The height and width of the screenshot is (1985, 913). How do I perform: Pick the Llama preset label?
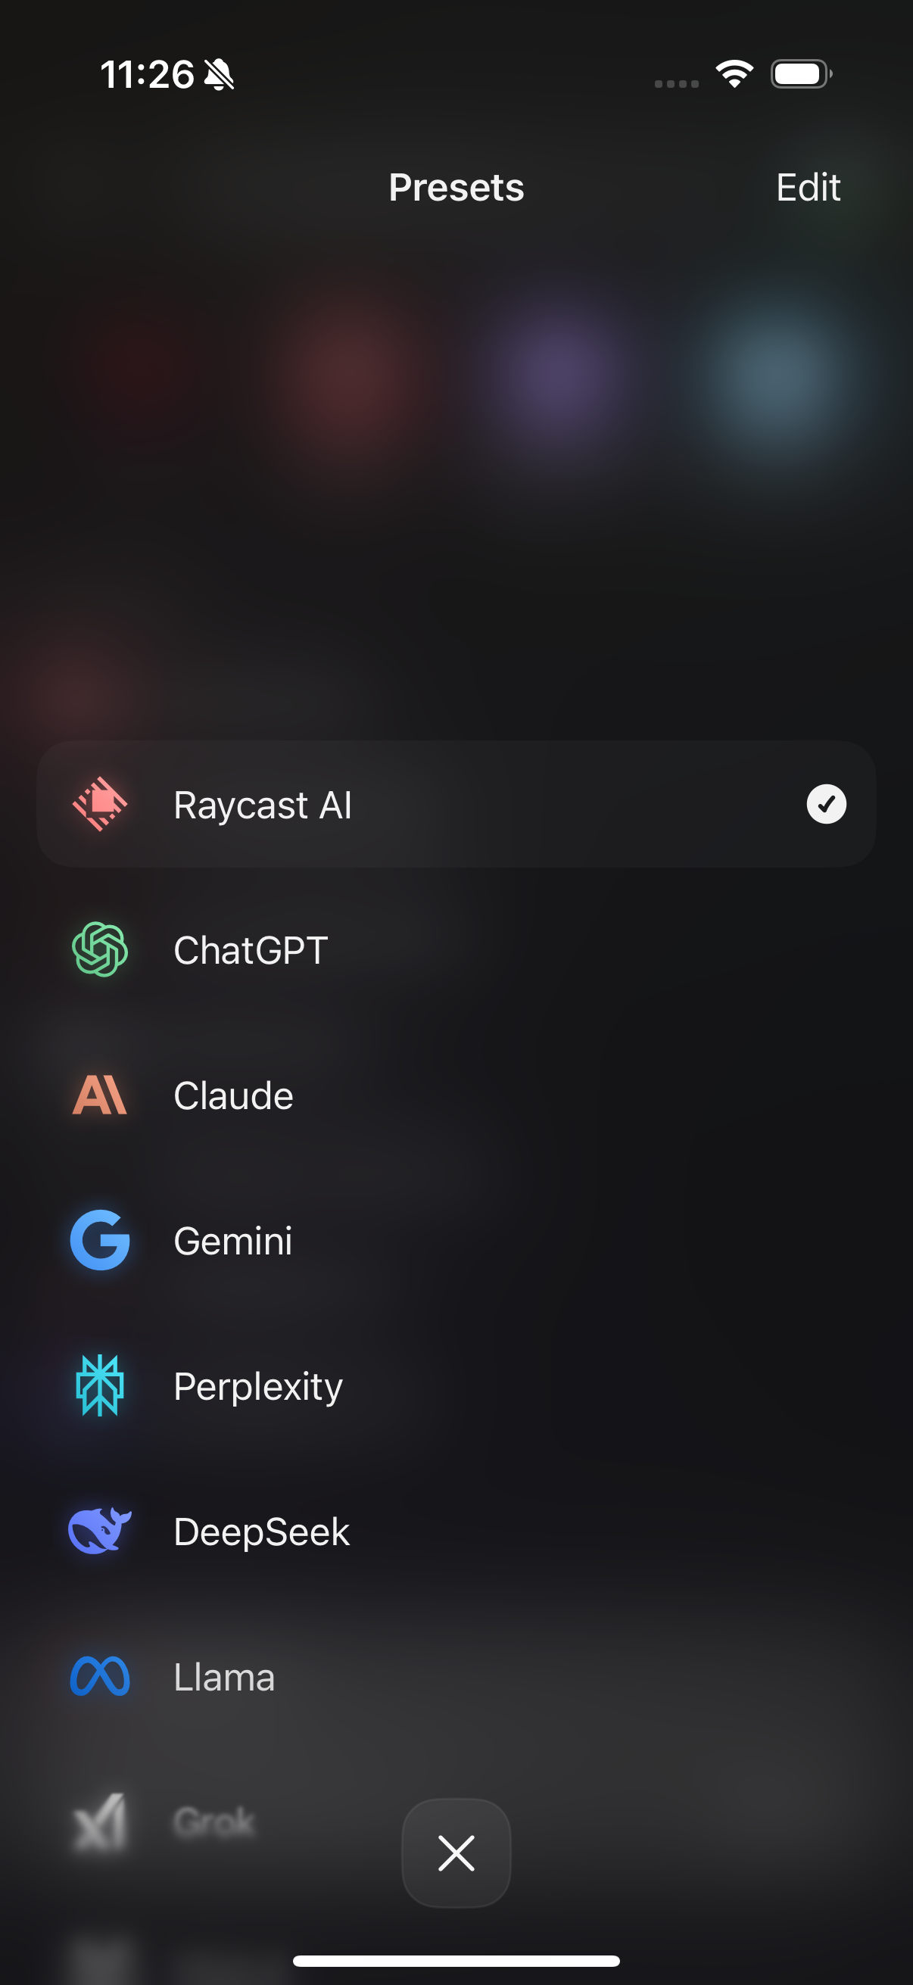[x=224, y=1677]
